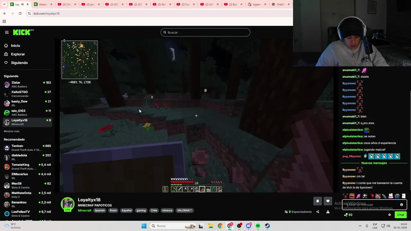Open the emoji picker in the chat input
Image resolution: width=411 pixels, height=231 pixels.
pyautogui.click(x=401, y=205)
